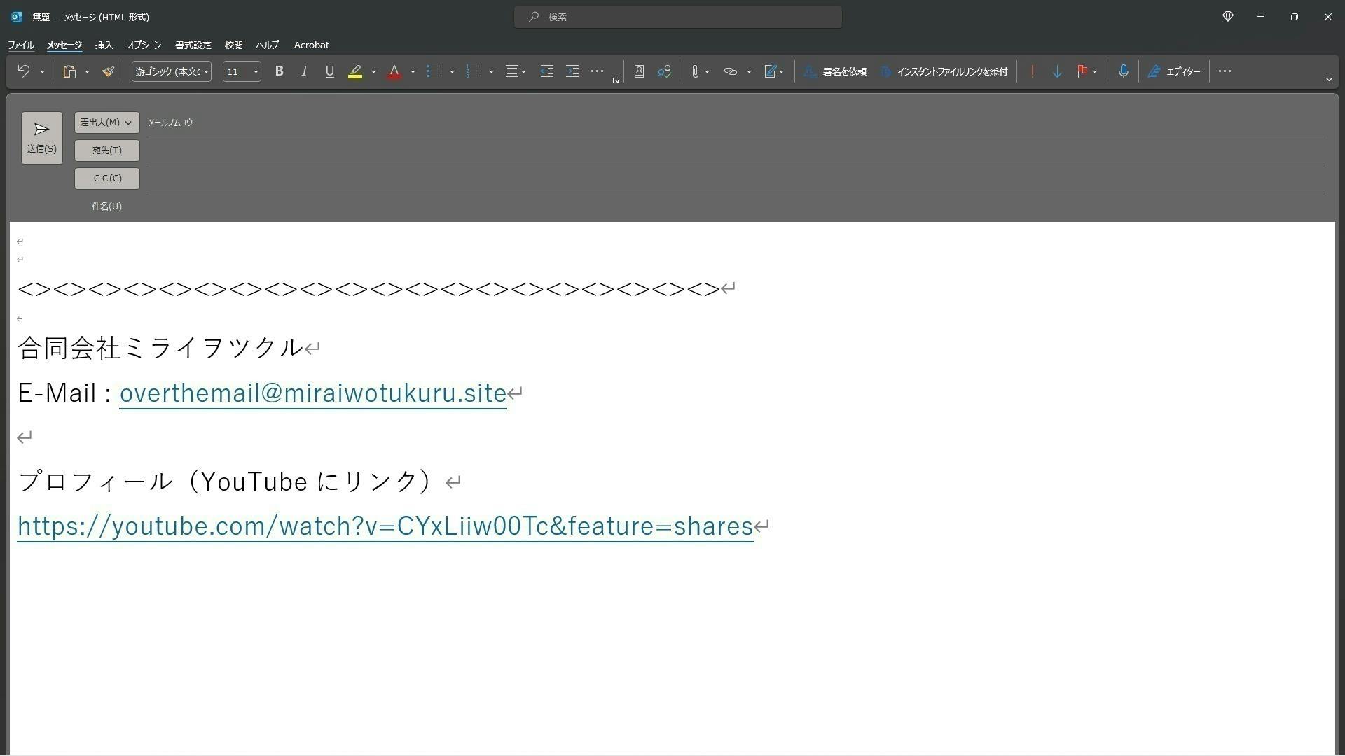1345x756 pixels.
Task: Open more formatting options ellipsis
Action: 597,71
